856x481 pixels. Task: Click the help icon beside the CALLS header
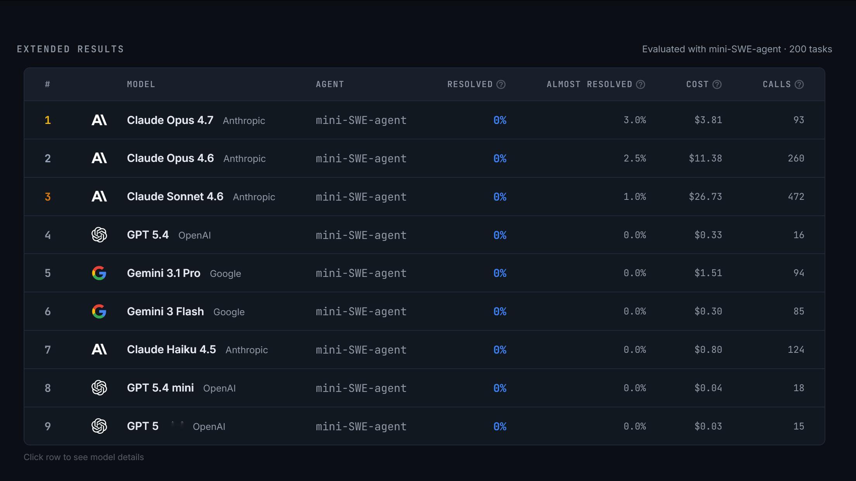point(799,84)
